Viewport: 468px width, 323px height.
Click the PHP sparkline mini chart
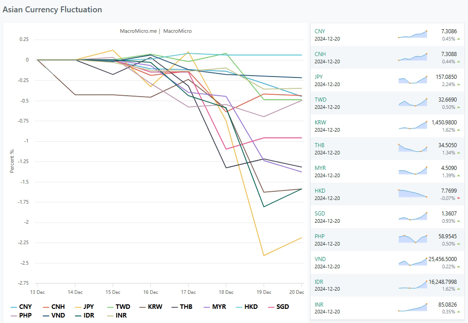tap(412, 239)
